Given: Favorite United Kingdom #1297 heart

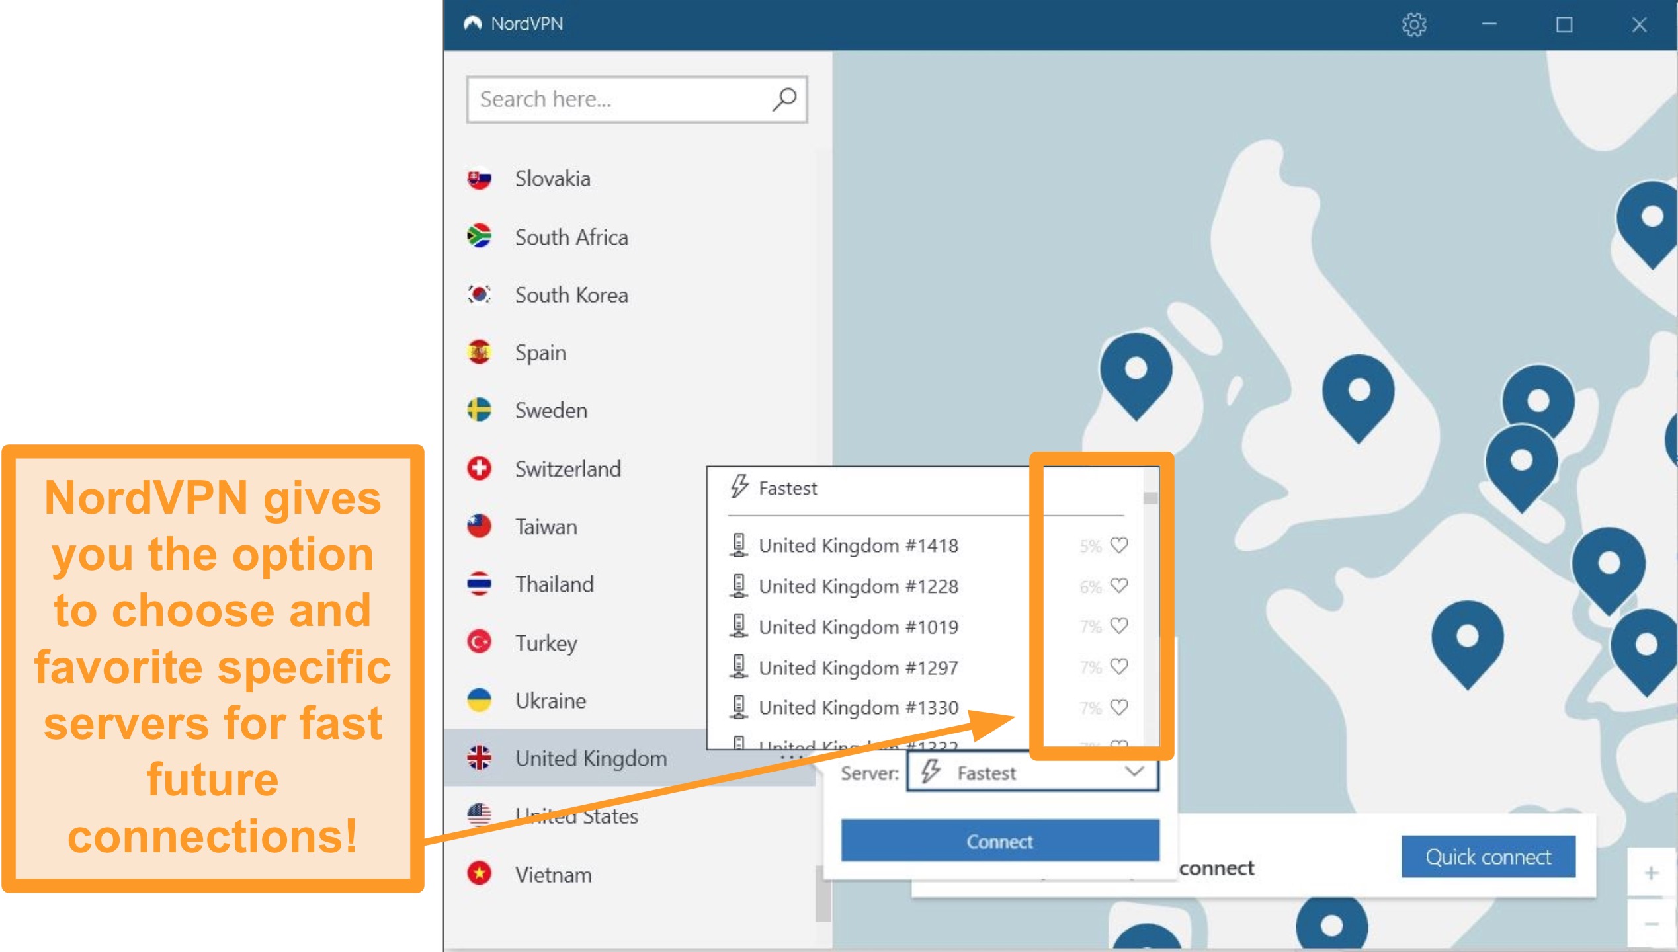Looking at the screenshot, I should click(x=1118, y=666).
